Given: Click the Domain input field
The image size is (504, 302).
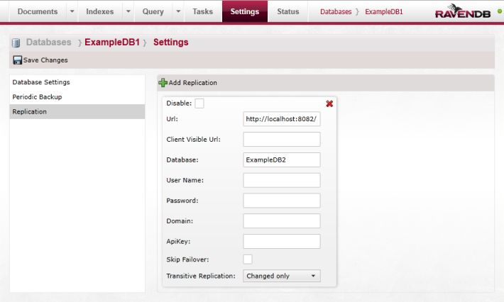Looking at the screenshot, I should tap(282, 220).
